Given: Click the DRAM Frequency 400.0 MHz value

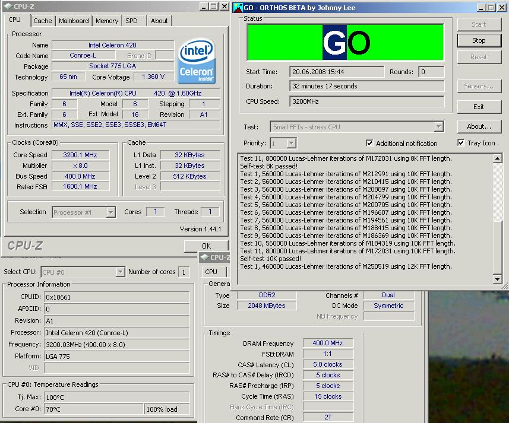Looking at the screenshot, I should coord(328,343).
